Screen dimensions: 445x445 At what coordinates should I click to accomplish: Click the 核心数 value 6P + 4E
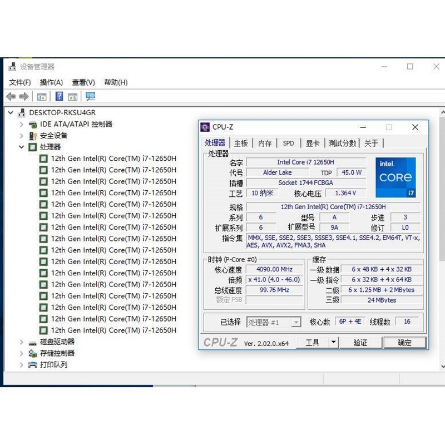(350, 322)
